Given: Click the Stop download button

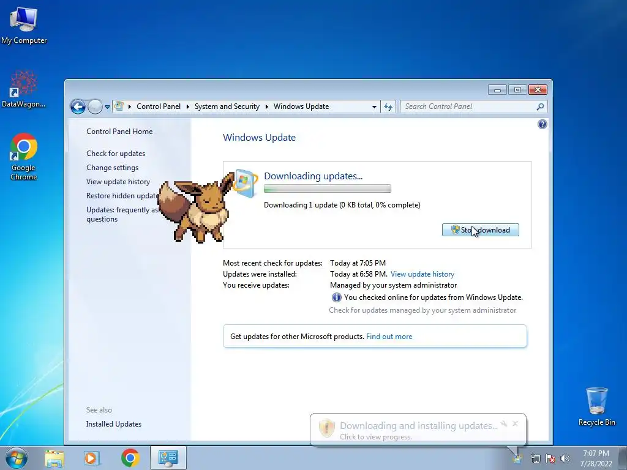Looking at the screenshot, I should click(x=480, y=230).
